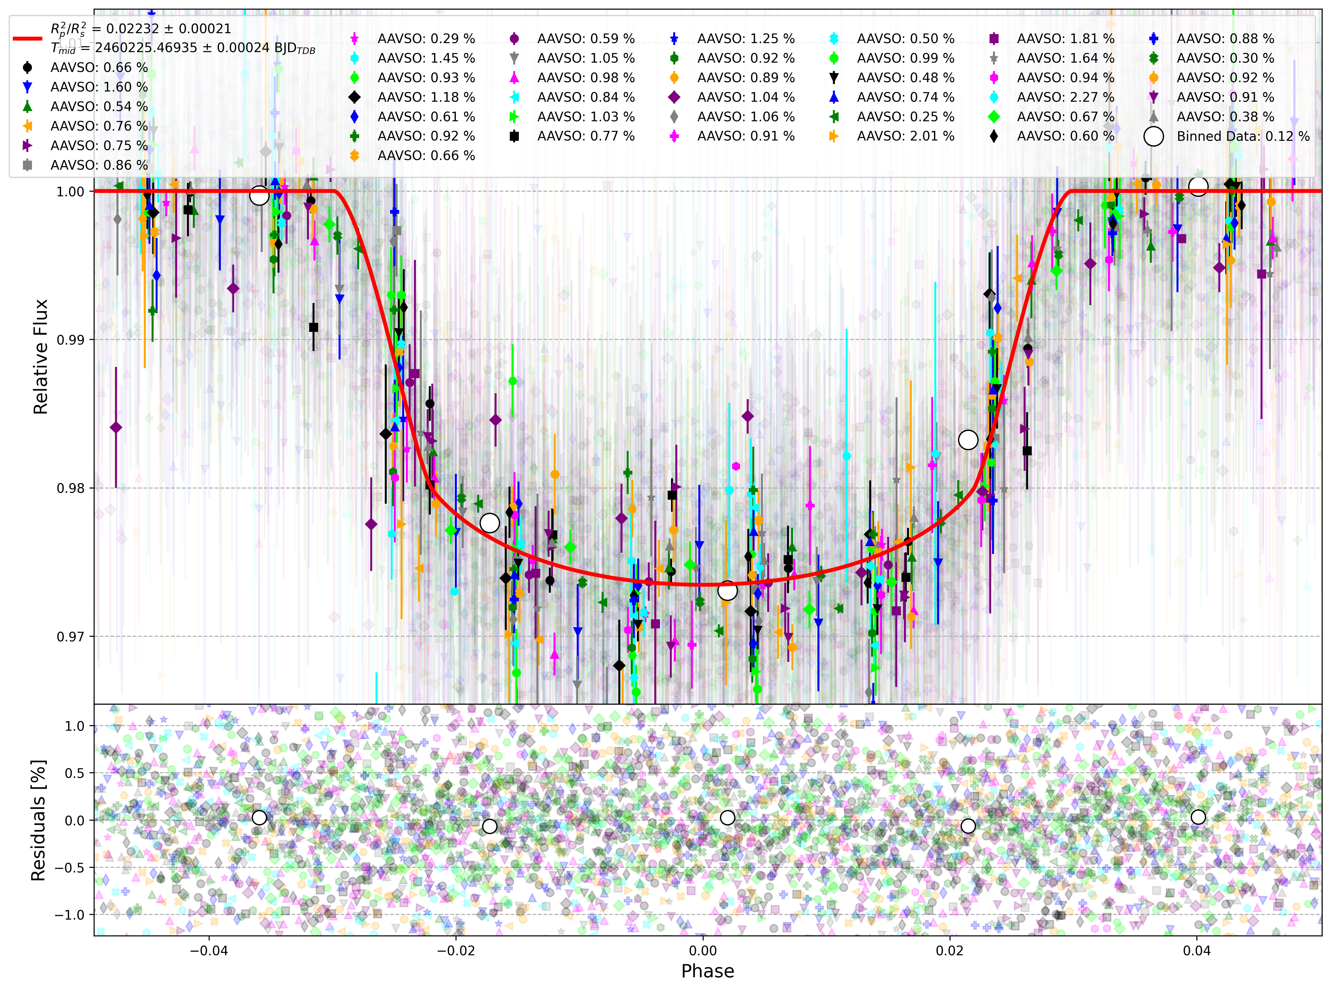Select legend entry AAVSO: 1.25 %
The image size is (1331, 990).
(x=746, y=38)
